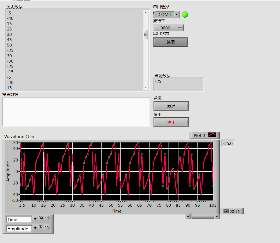
Task: Click the -40 entry near top of history
Action: pos(10,18)
